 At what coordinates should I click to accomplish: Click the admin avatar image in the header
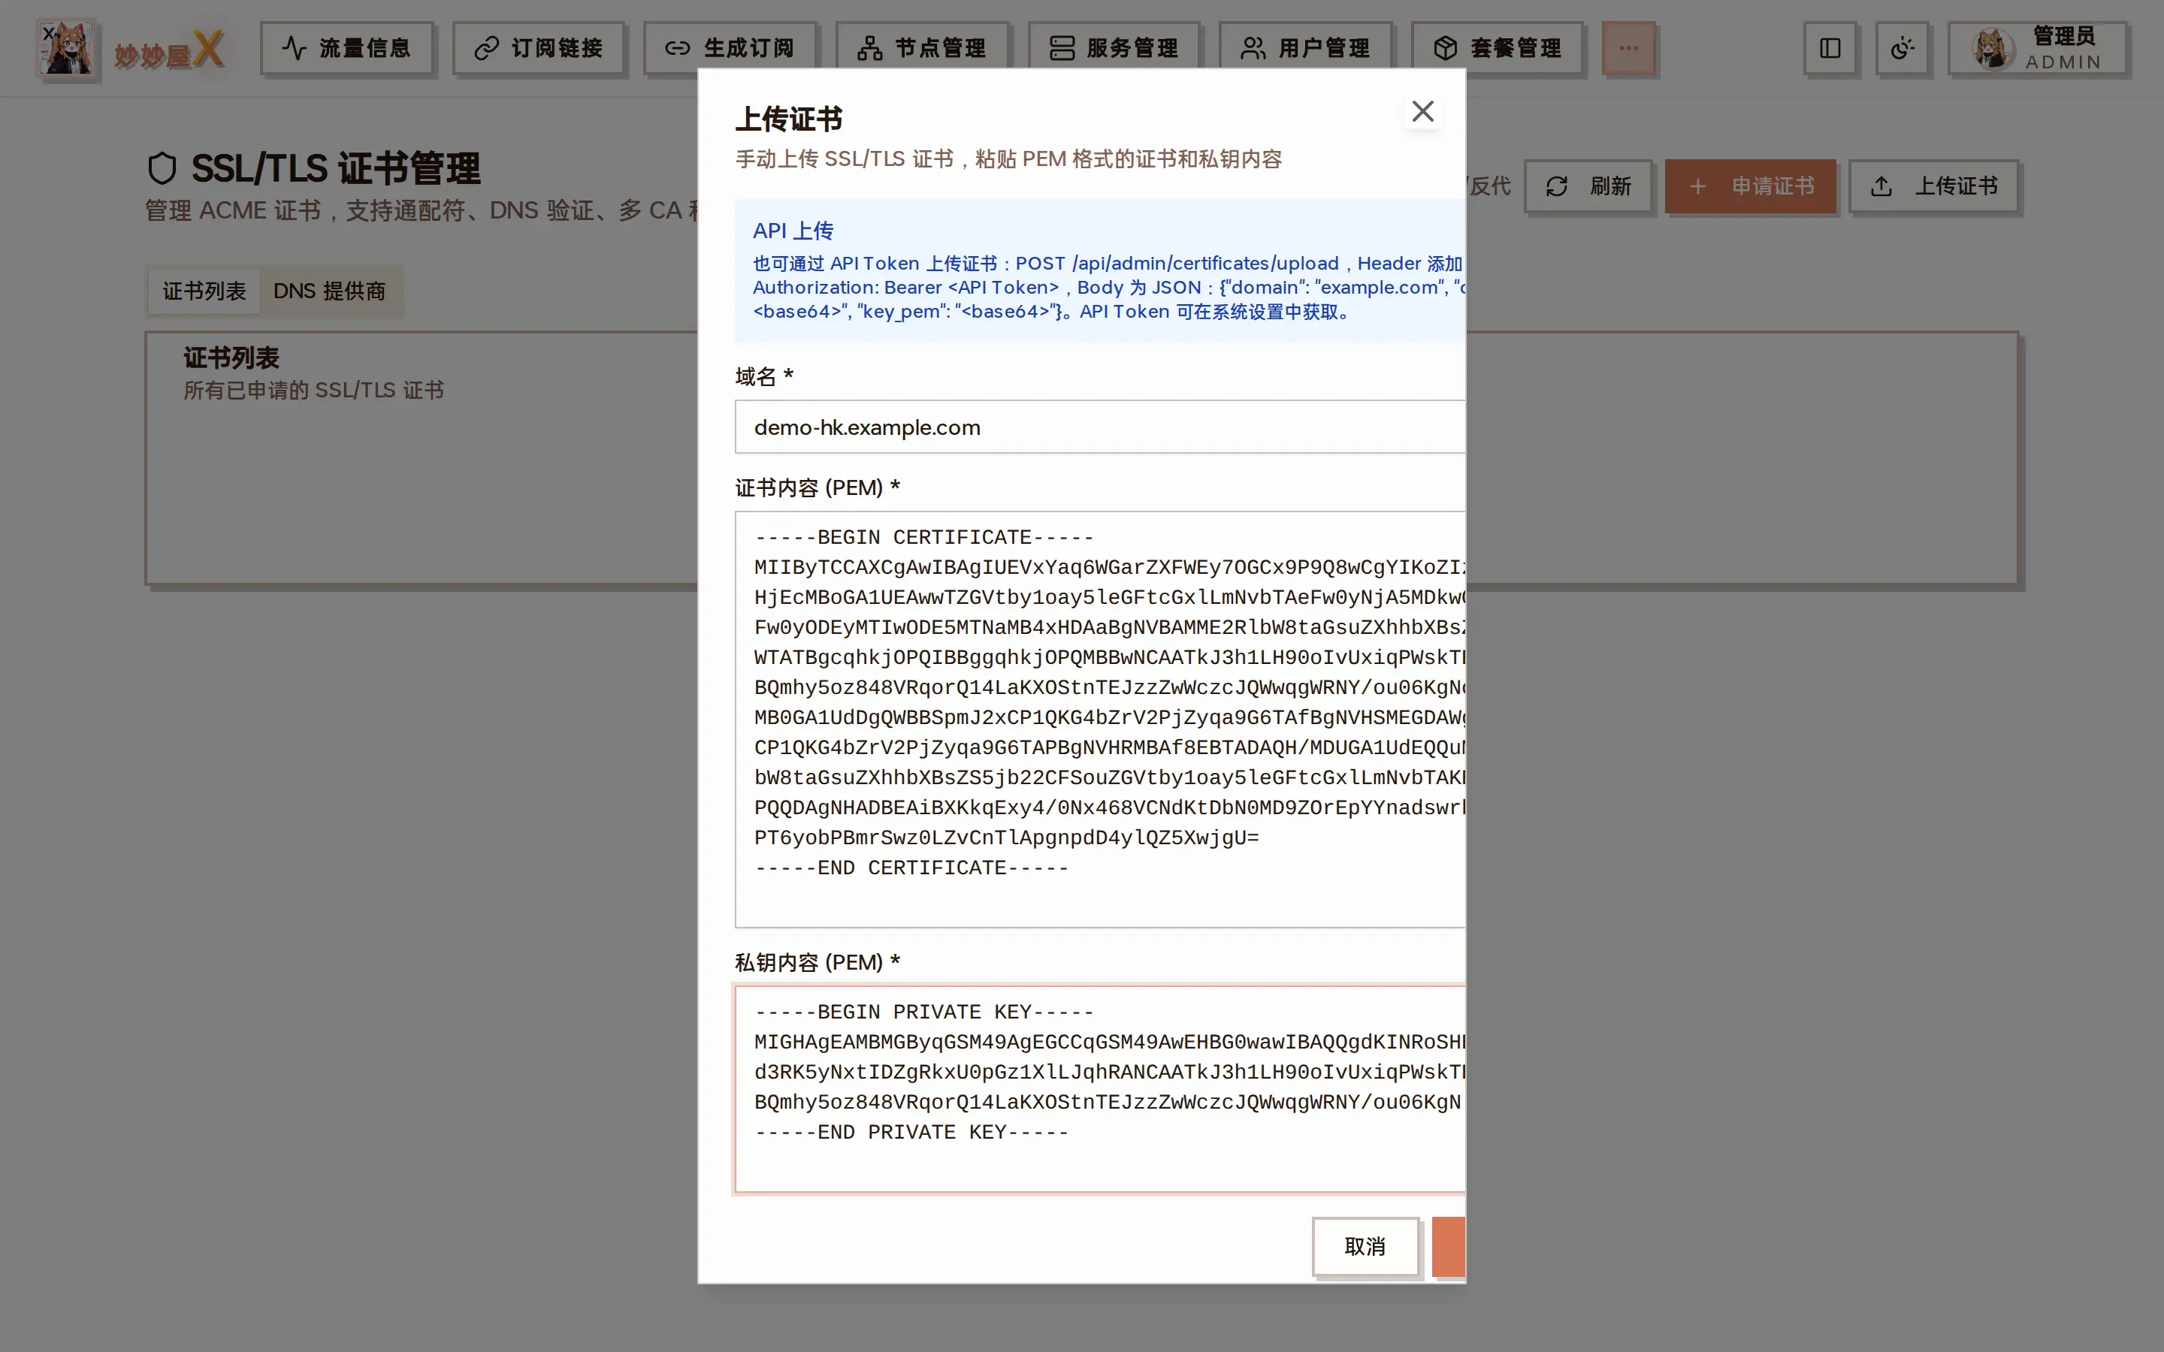1993,48
